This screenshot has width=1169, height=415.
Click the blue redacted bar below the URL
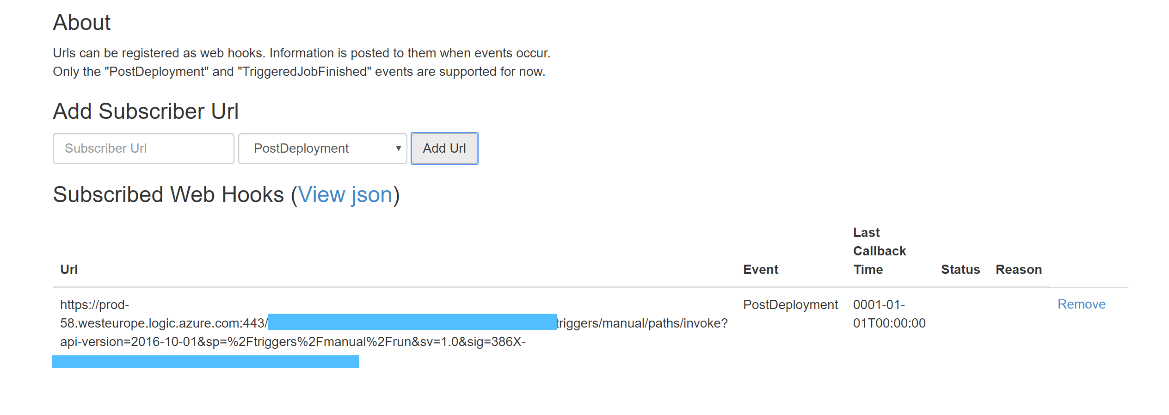[205, 362]
